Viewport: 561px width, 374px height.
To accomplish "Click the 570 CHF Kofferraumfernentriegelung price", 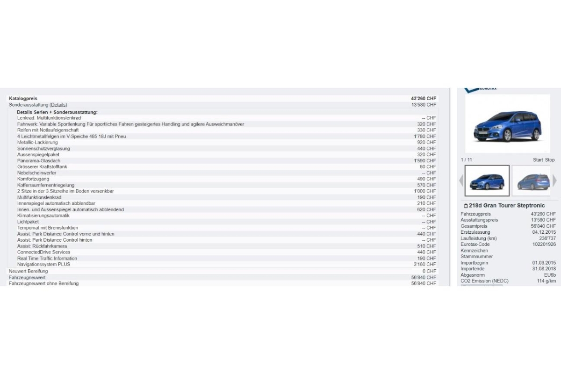I will (426, 185).
